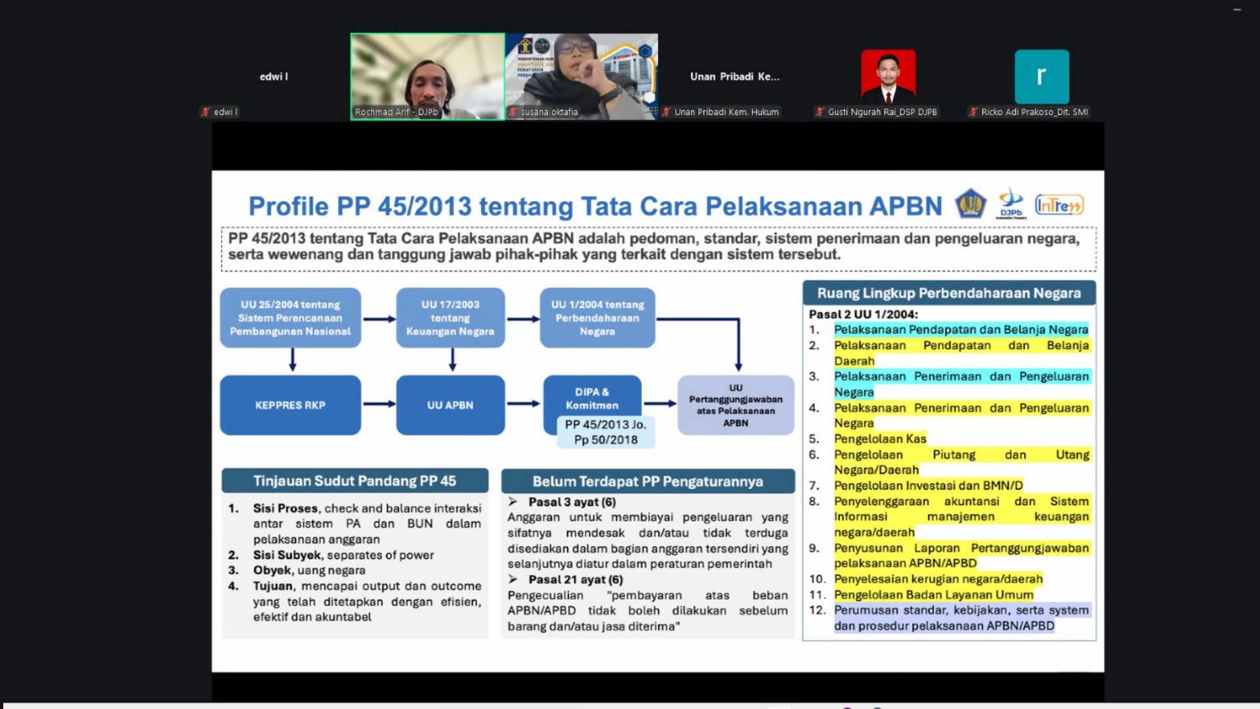Click the 'DIPA & Komitmen' flowchart box

[x=592, y=397]
